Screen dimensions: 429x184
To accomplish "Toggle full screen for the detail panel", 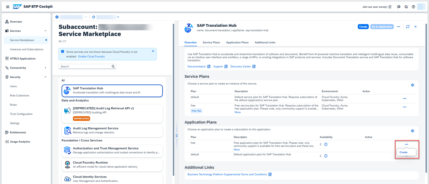I will click(x=408, y=26).
